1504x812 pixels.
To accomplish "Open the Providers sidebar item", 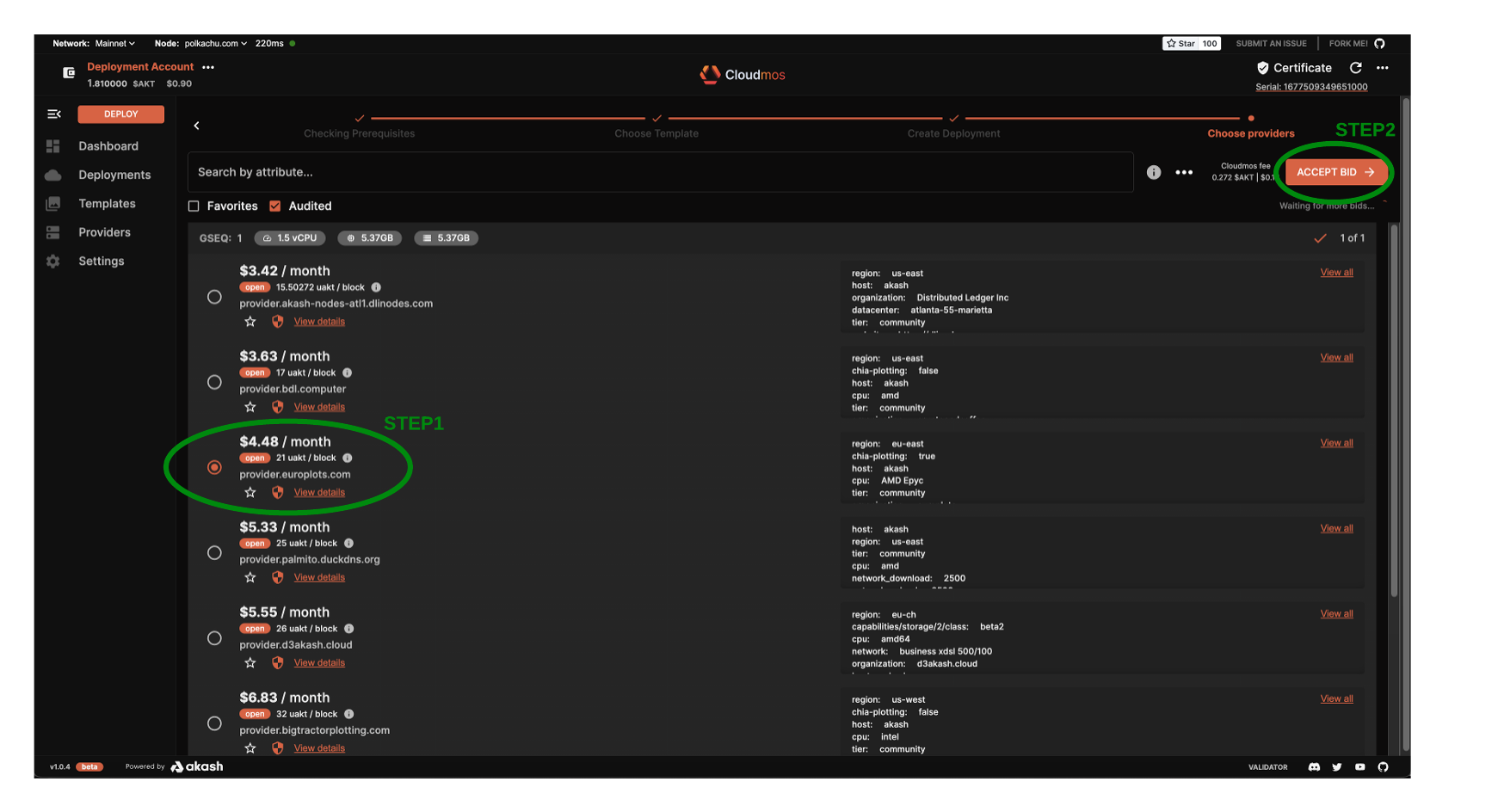I will click(104, 232).
